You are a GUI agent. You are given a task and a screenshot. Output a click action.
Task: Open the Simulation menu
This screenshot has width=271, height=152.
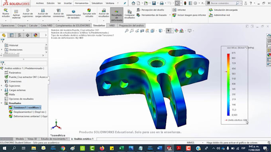pyautogui.click(x=97, y=3)
